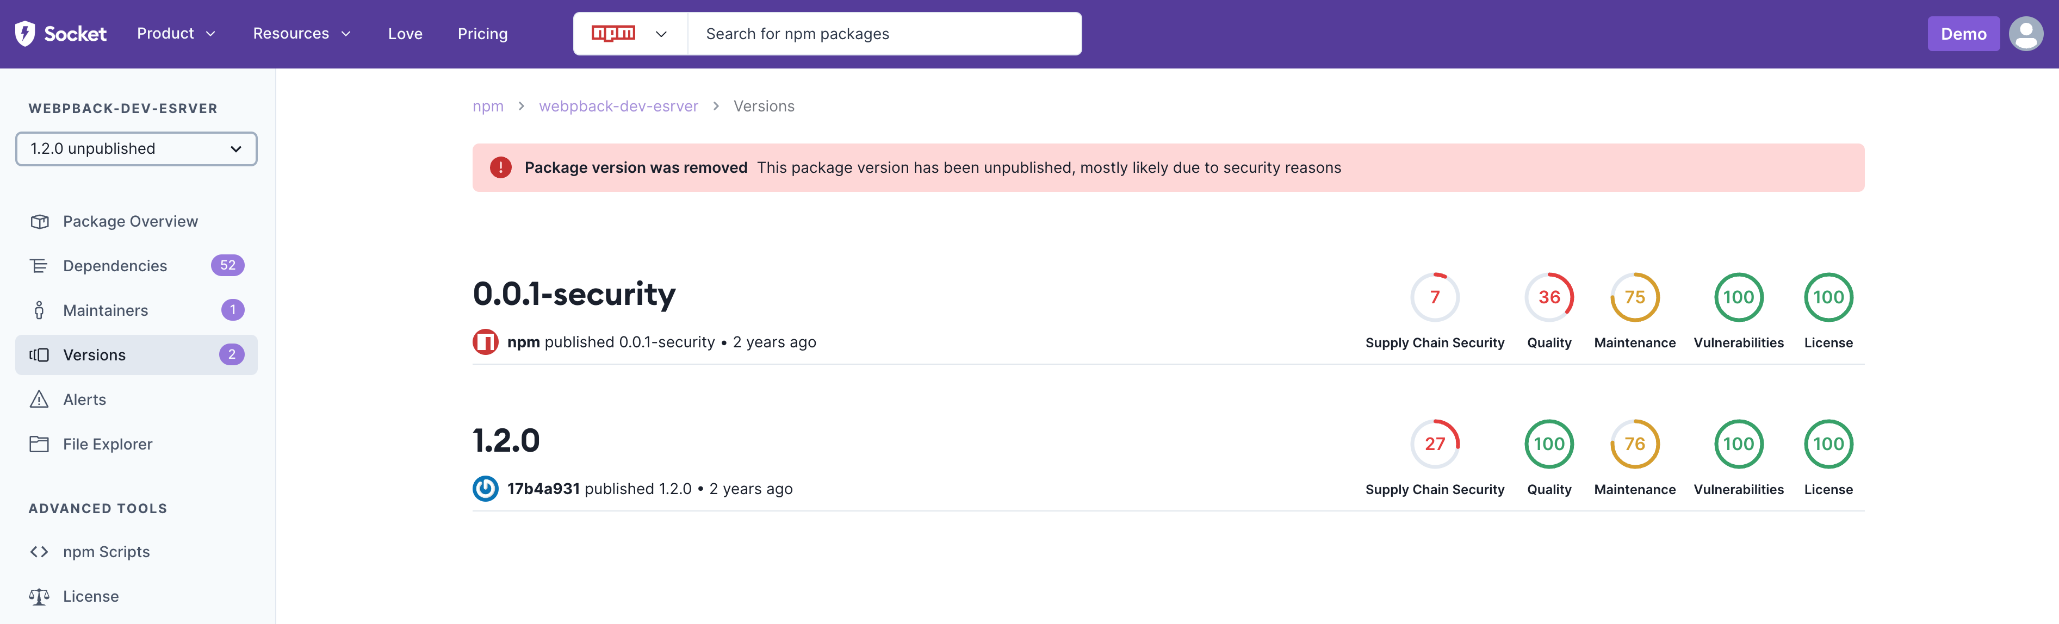Screen dimensions: 2059x624
Task: Open the Love page
Action: point(405,34)
